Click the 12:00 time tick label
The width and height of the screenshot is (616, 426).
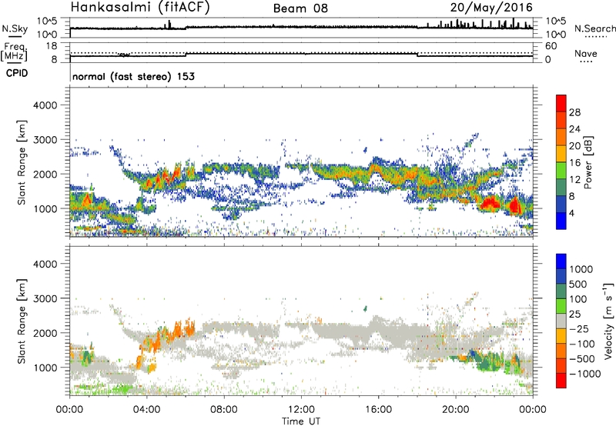[301, 410]
